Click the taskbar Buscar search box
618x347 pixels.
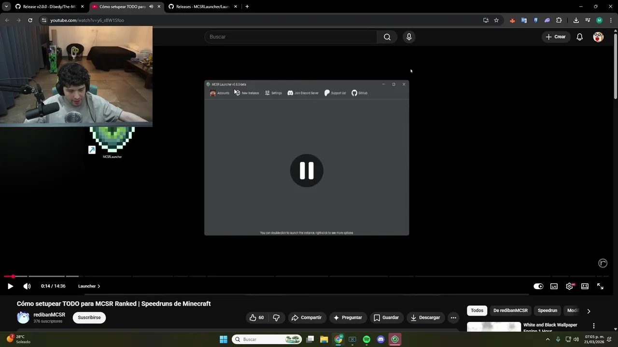coord(267,339)
